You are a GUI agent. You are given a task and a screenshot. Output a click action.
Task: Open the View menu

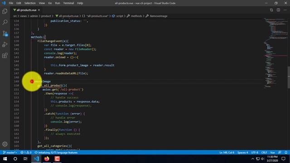[x=42, y=3]
